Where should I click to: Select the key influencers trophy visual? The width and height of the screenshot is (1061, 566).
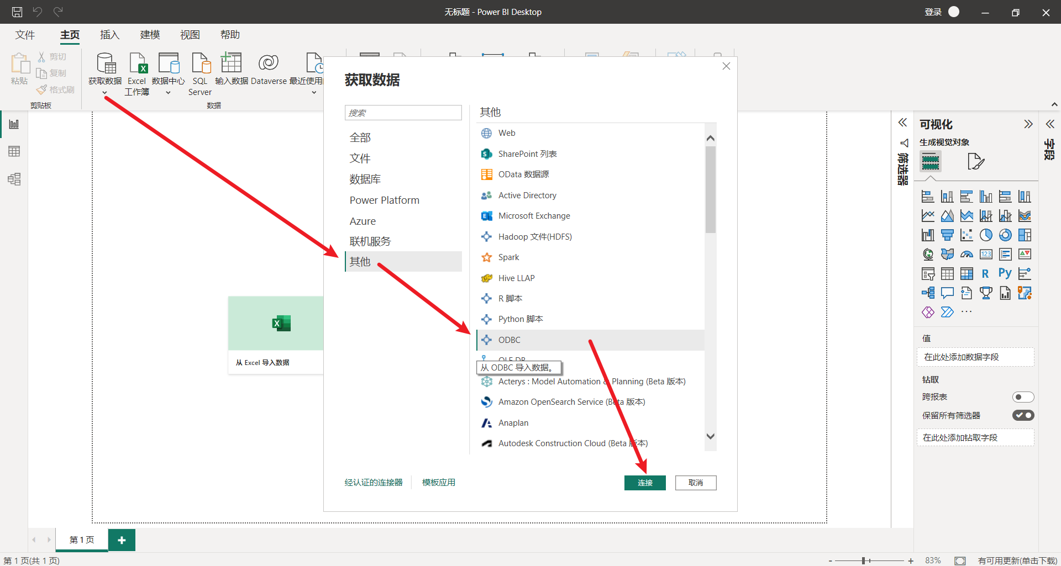pyautogui.click(x=986, y=293)
